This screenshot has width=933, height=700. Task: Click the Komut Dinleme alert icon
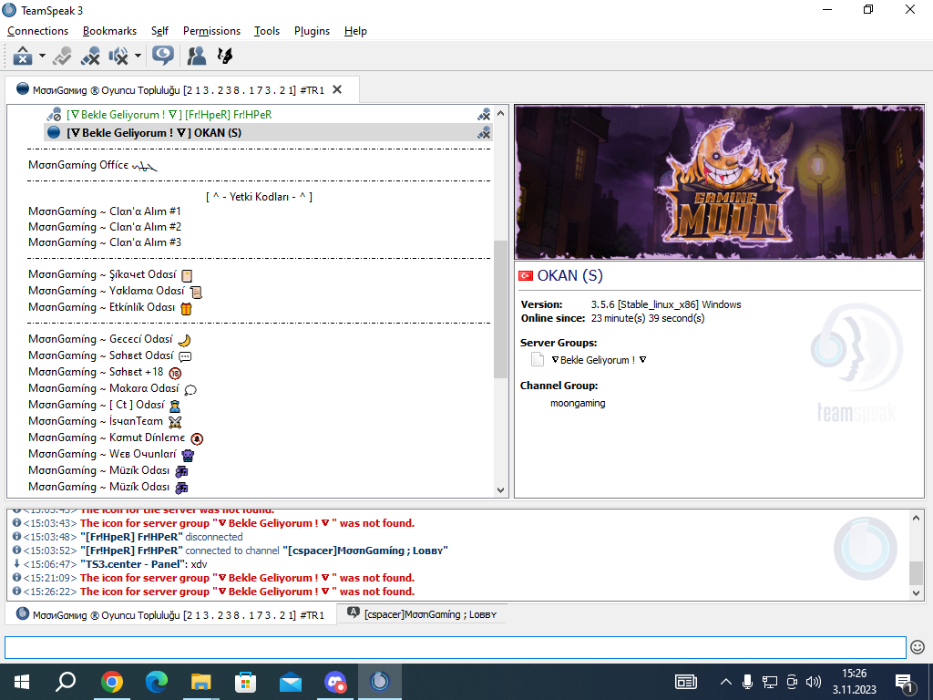(197, 438)
